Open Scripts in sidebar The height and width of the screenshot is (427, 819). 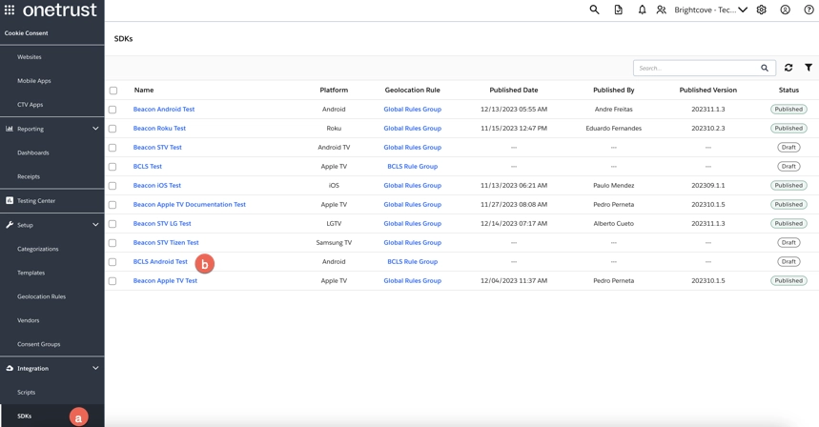(x=26, y=392)
